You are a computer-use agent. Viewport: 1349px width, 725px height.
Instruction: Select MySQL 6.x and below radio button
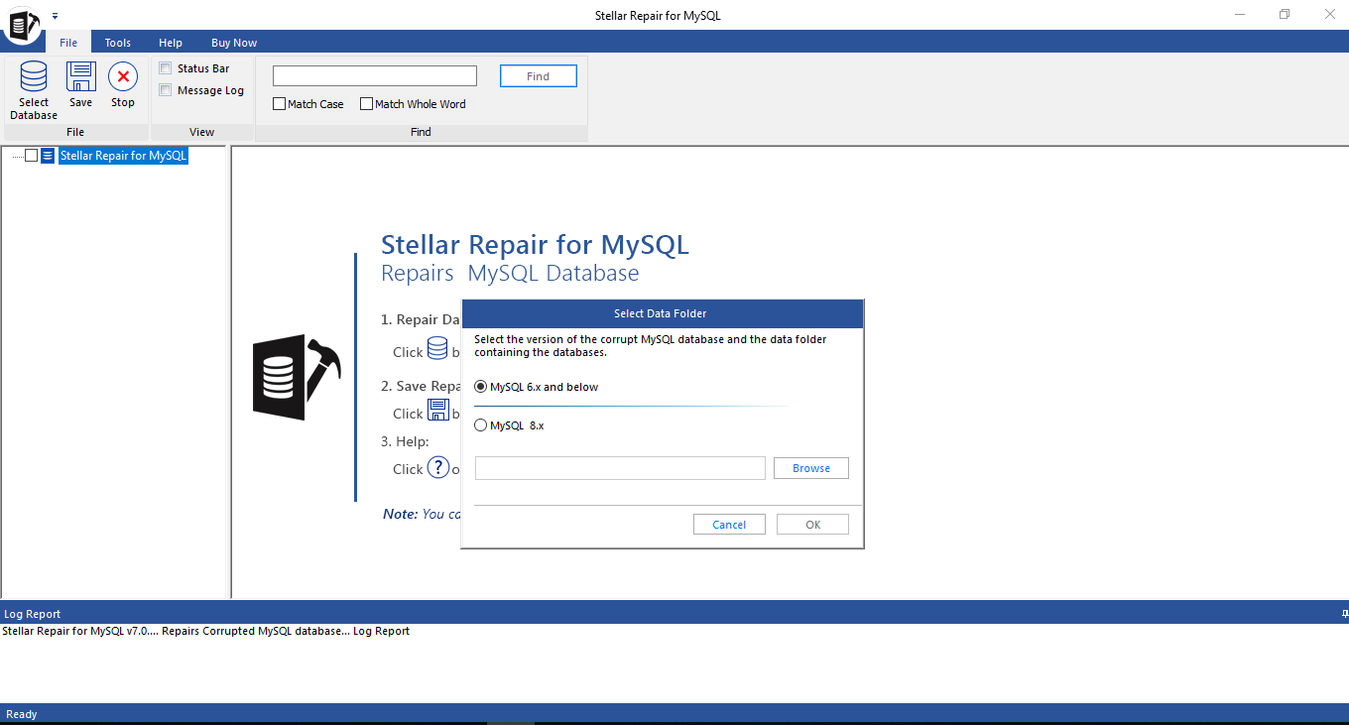pyautogui.click(x=481, y=387)
